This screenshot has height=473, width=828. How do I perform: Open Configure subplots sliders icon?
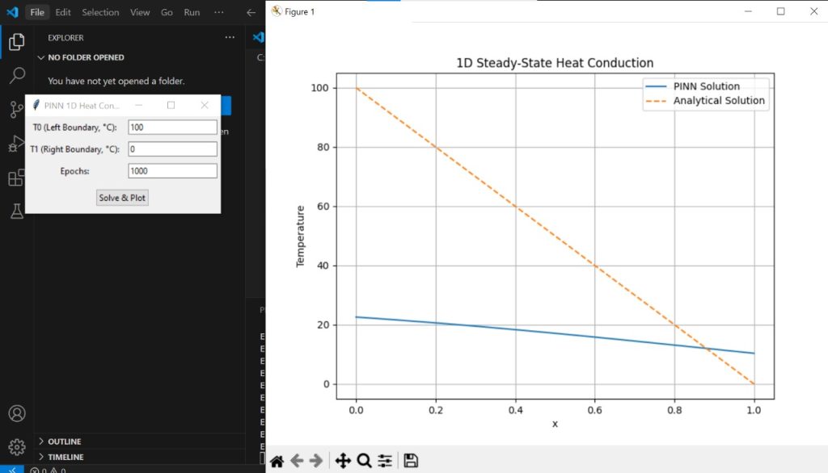pyautogui.click(x=385, y=461)
